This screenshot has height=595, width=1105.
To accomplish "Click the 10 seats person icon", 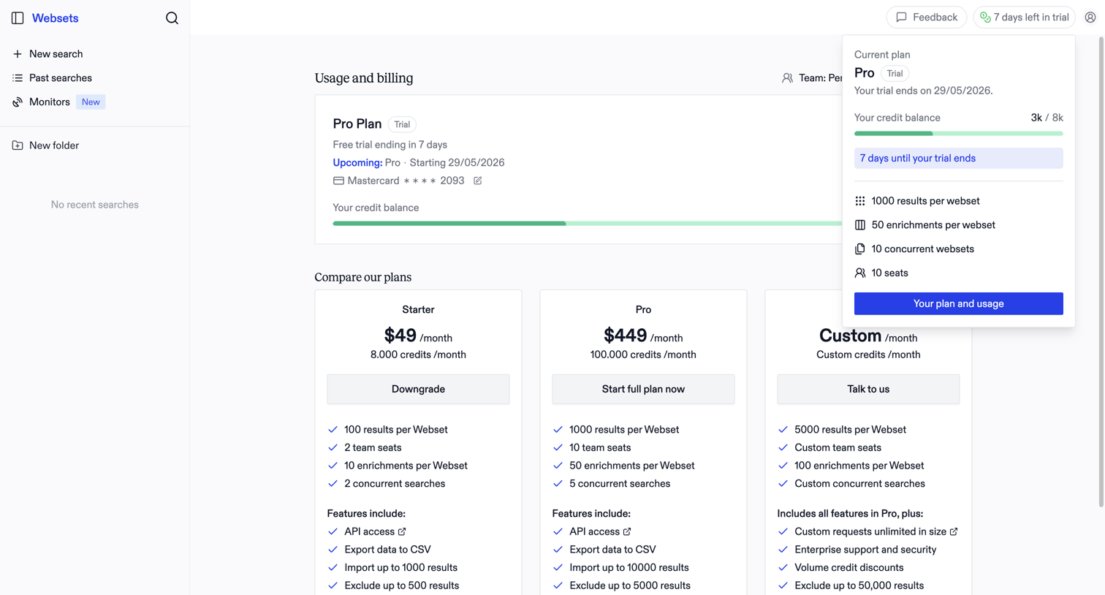I will (860, 273).
